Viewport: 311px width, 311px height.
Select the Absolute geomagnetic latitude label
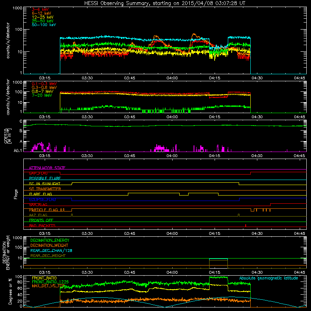269,278
